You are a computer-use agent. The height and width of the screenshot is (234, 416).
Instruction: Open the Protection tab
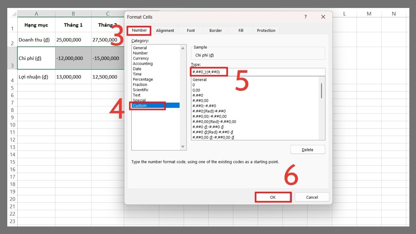[x=266, y=30]
